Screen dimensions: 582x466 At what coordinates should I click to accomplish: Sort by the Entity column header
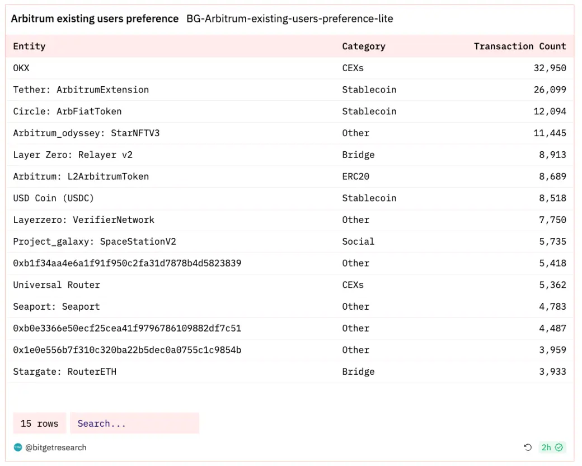29,46
